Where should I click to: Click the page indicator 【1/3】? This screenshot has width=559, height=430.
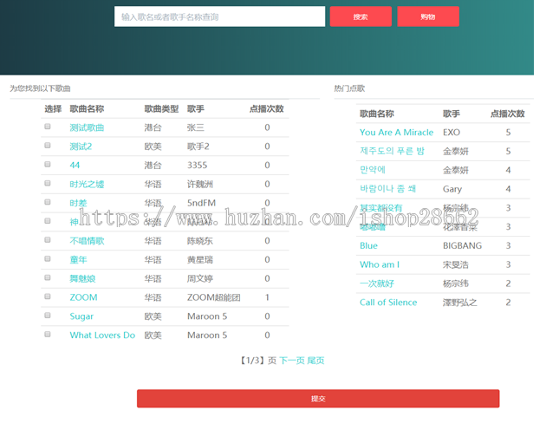coord(252,361)
